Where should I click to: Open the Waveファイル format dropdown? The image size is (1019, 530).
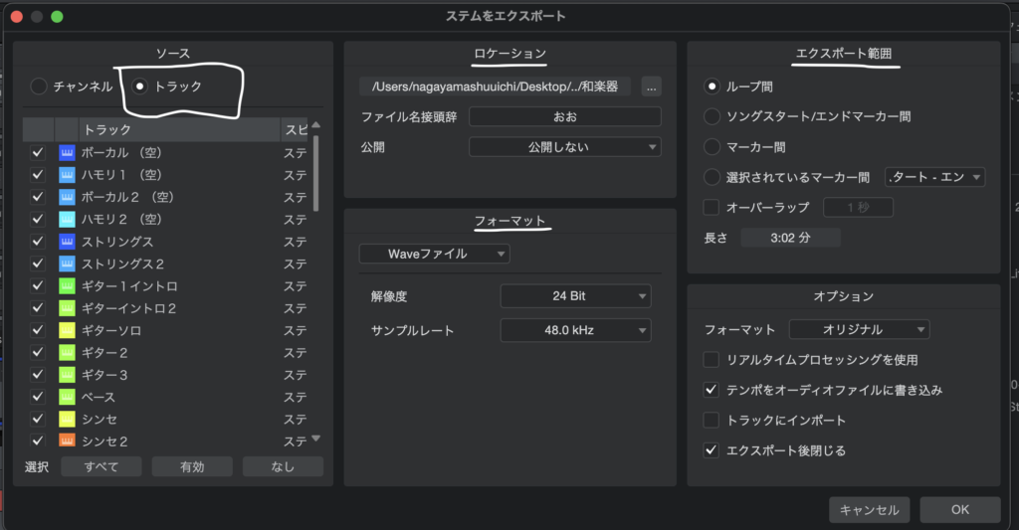click(434, 254)
